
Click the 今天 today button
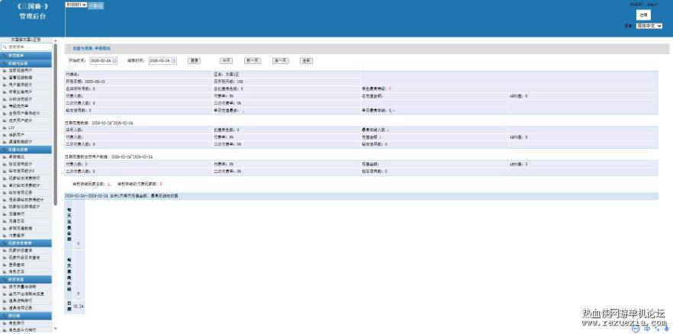click(226, 61)
